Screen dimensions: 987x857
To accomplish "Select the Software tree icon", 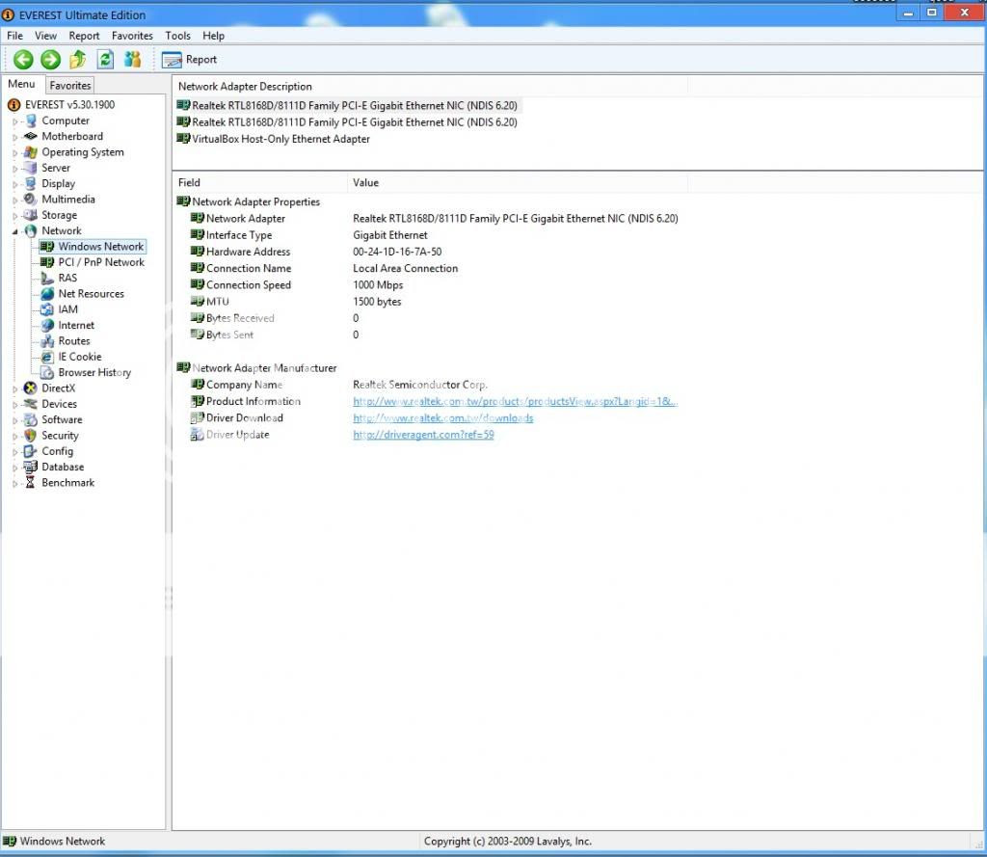I will (x=30, y=419).
